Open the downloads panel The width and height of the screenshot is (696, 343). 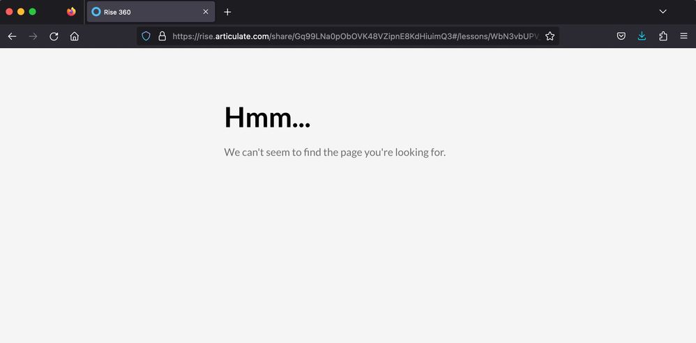tap(642, 36)
